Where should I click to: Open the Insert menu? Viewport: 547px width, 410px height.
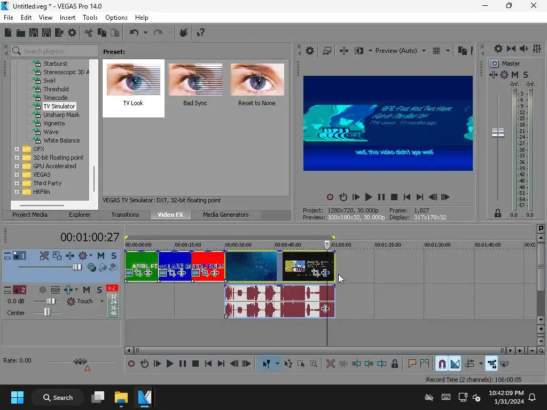tap(67, 18)
